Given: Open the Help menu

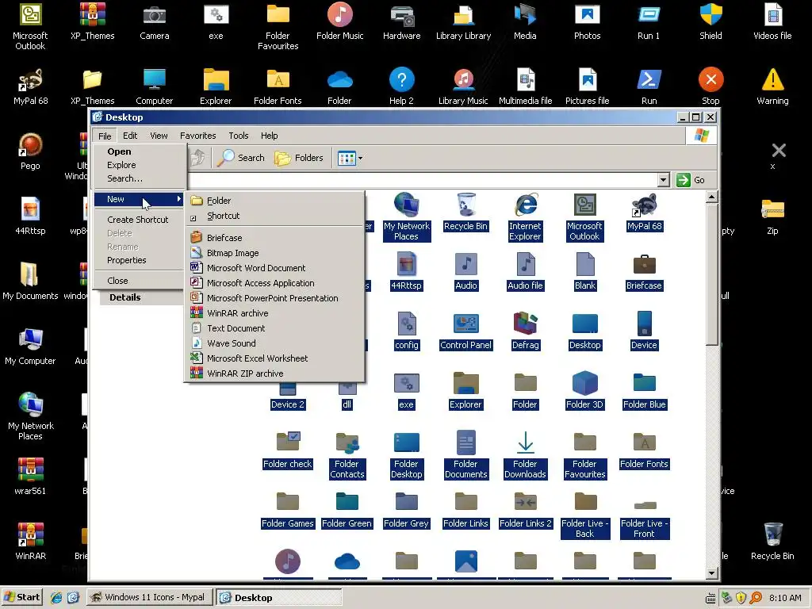Looking at the screenshot, I should (x=269, y=136).
